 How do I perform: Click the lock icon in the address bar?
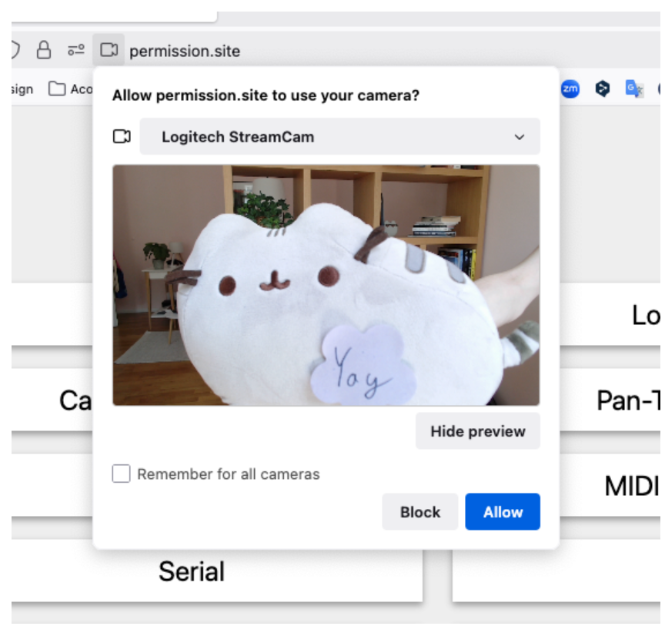pyautogui.click(x=44, y=50)
